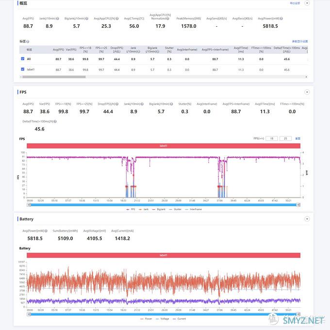The height and width of the screenshot is (330, 330).
Task: Open info icon in BigJank table column header
Action: (x=158, y=51)
